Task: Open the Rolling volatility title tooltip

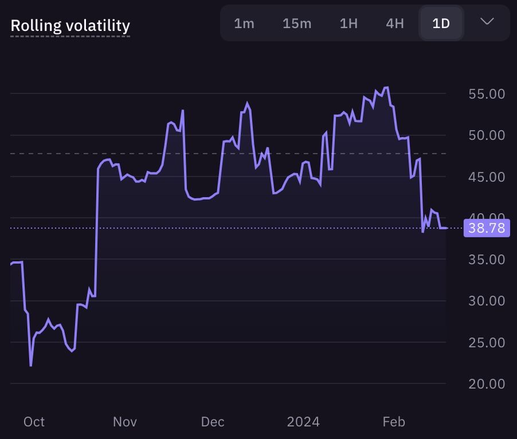Action: 70,26
